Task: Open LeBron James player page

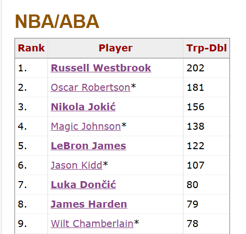Action: coord(88,146)
